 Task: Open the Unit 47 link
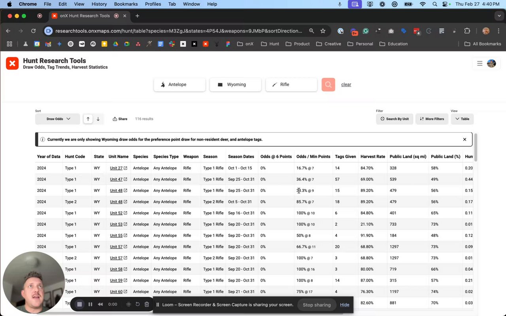(x=118, y=179)
